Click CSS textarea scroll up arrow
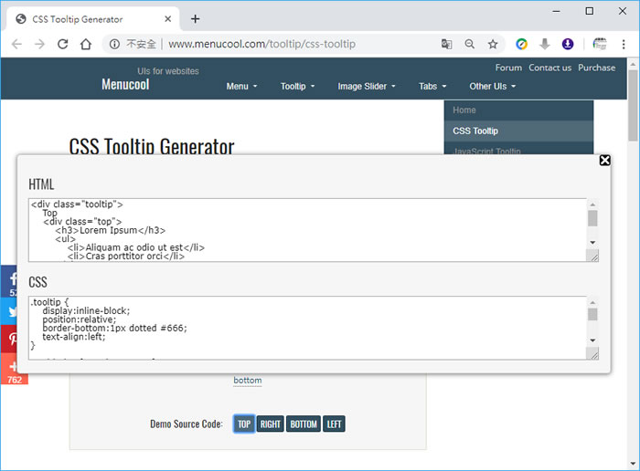This screenshot has height=471, width=640. (592, 302)
